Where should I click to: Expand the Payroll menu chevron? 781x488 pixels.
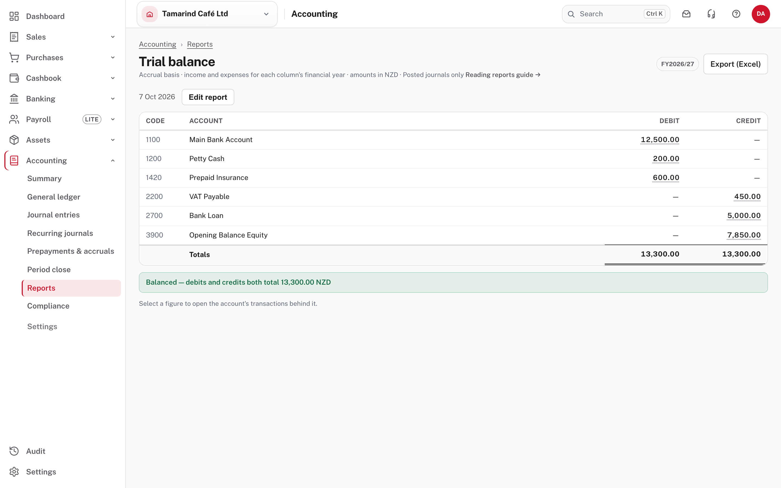(x=113, y=119)
